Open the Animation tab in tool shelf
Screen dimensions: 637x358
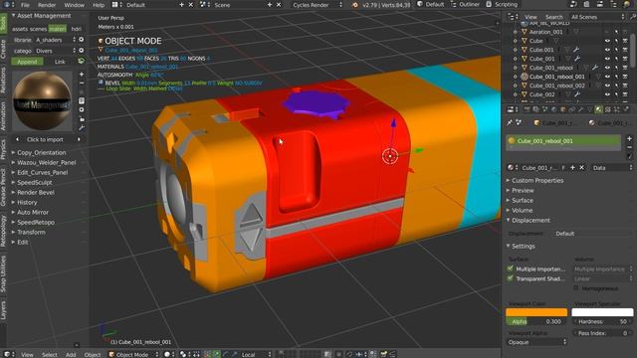pyautogui.click(x=3, y=116)
